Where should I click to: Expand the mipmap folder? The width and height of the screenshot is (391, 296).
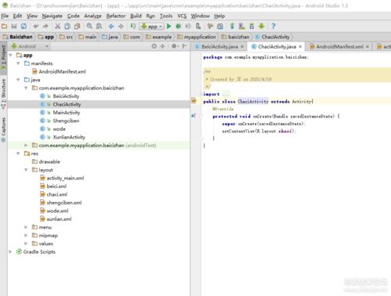coord(26,235)
